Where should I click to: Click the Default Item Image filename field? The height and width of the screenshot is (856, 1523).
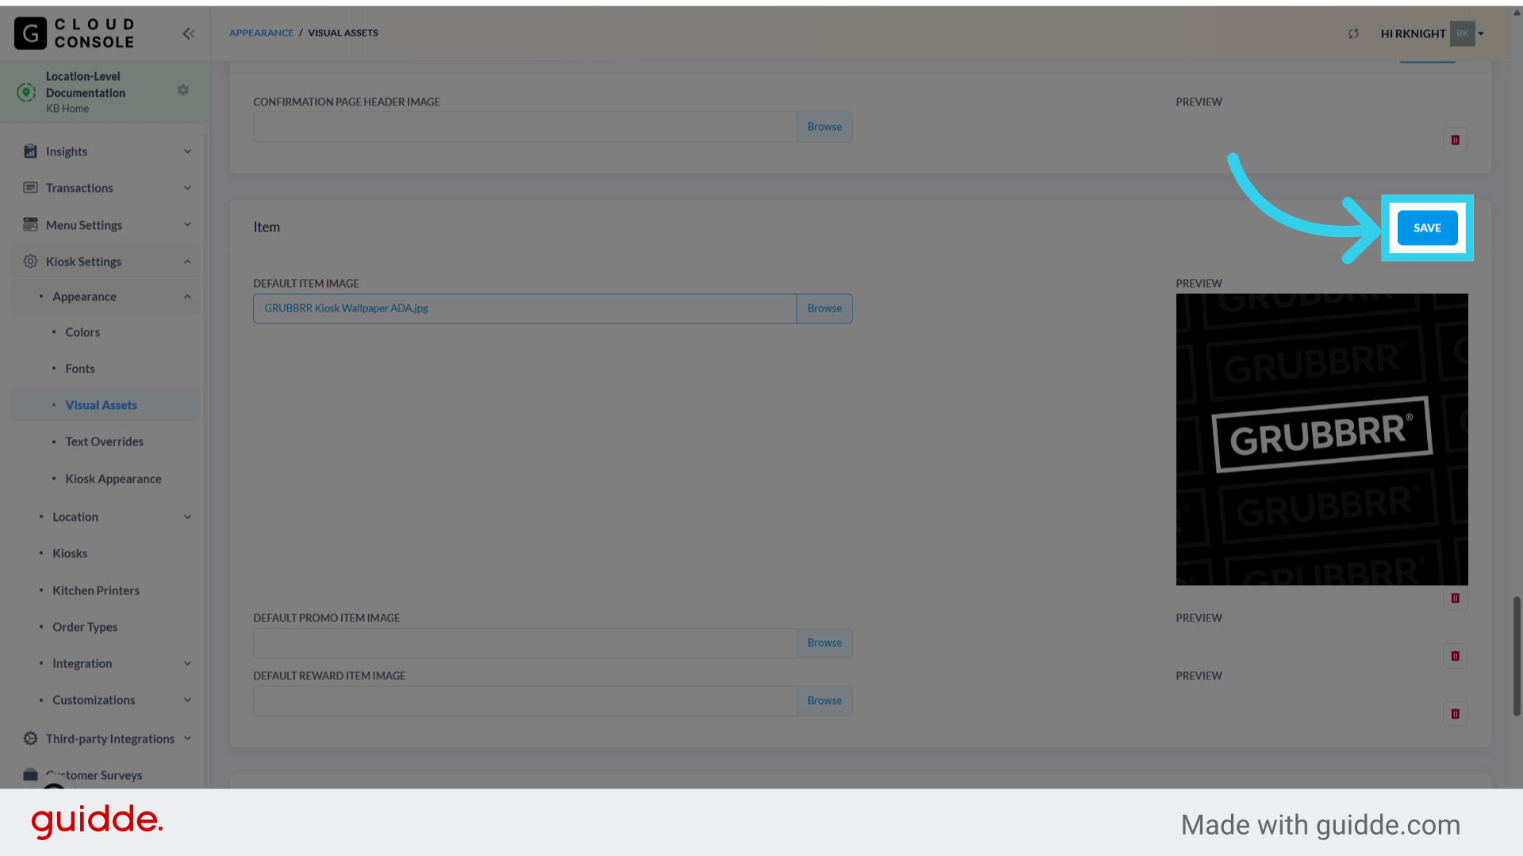tap(524, 308)
